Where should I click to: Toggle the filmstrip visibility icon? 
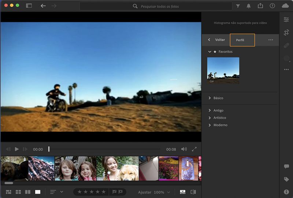click(182, 192)
